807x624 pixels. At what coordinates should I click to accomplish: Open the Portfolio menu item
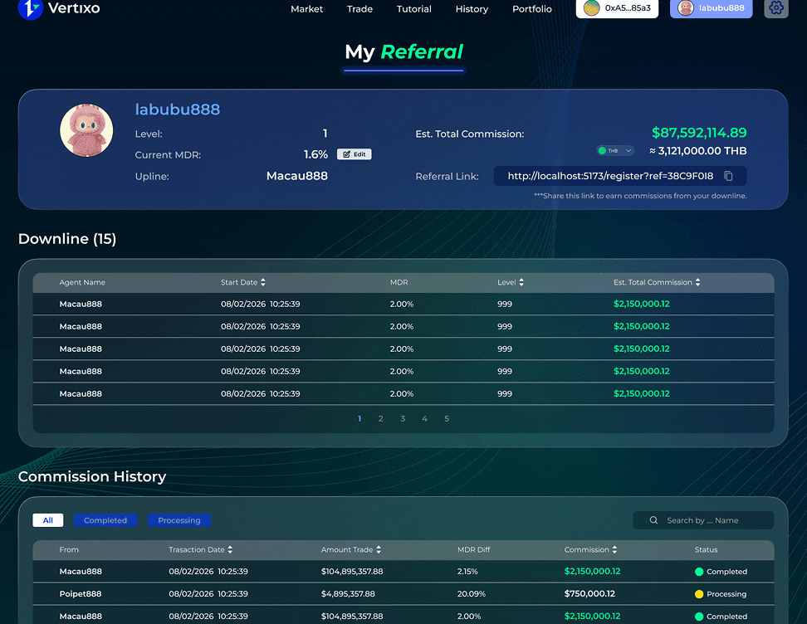click(x=532, y=9)
